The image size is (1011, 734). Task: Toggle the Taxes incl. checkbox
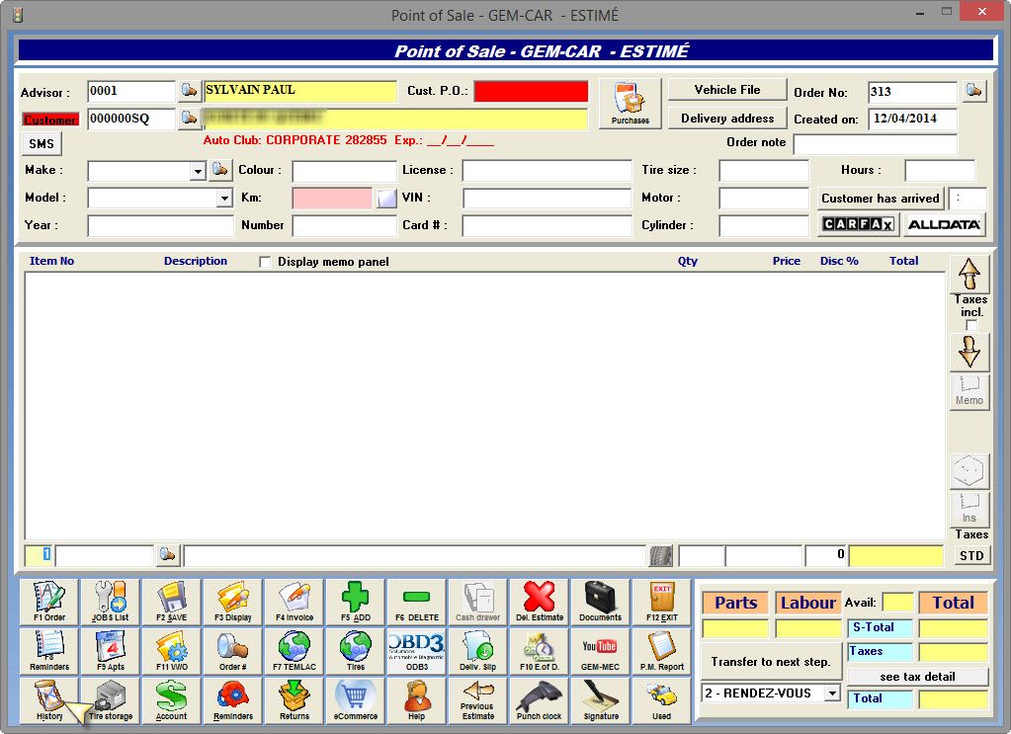click(x=971, y=325)
